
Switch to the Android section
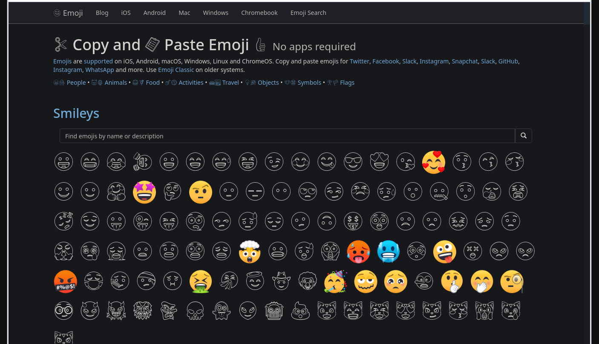click(154, 12)
